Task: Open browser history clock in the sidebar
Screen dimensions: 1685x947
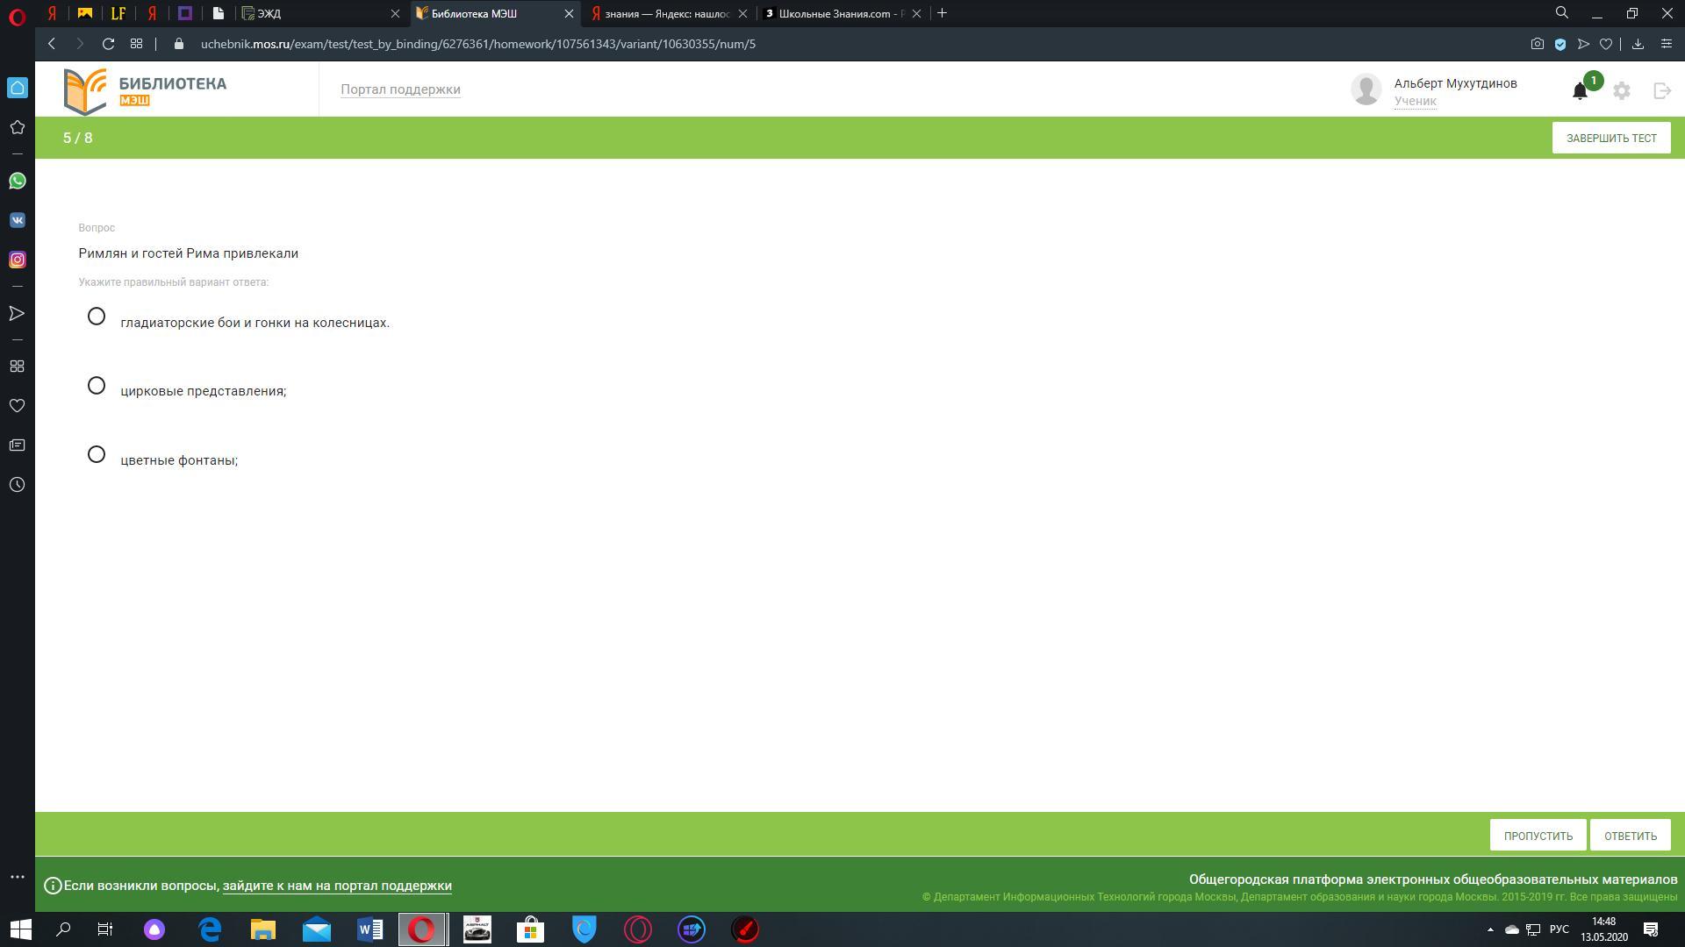Action: [17, 485]
